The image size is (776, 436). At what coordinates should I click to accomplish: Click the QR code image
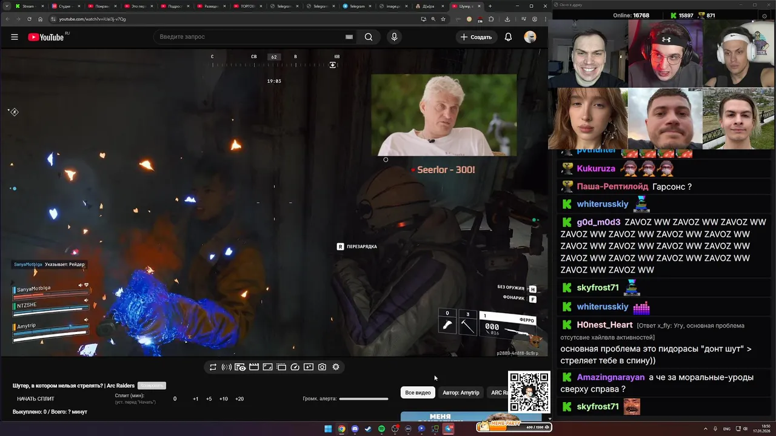[529, 392]
